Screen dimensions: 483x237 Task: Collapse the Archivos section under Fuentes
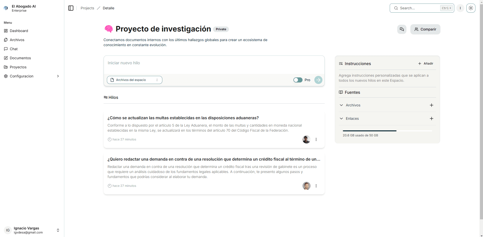pos(341,105)
